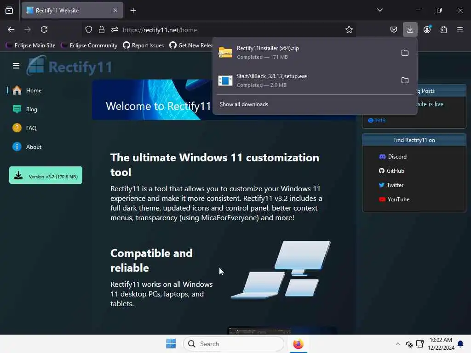Viewport: 471px width, 353px height.
Task: Open site permissions icon in address bar
Action: (x=115, y=30)
